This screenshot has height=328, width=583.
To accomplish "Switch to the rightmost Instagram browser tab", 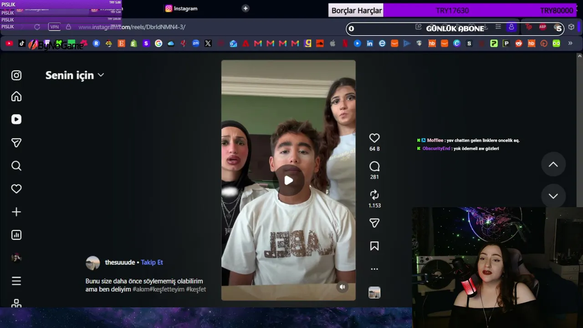I will [x=181, y=8].
